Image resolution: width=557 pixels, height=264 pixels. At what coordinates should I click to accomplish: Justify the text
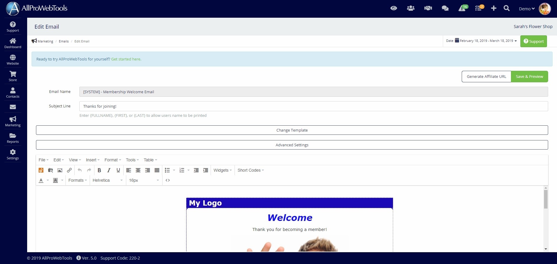157,170
